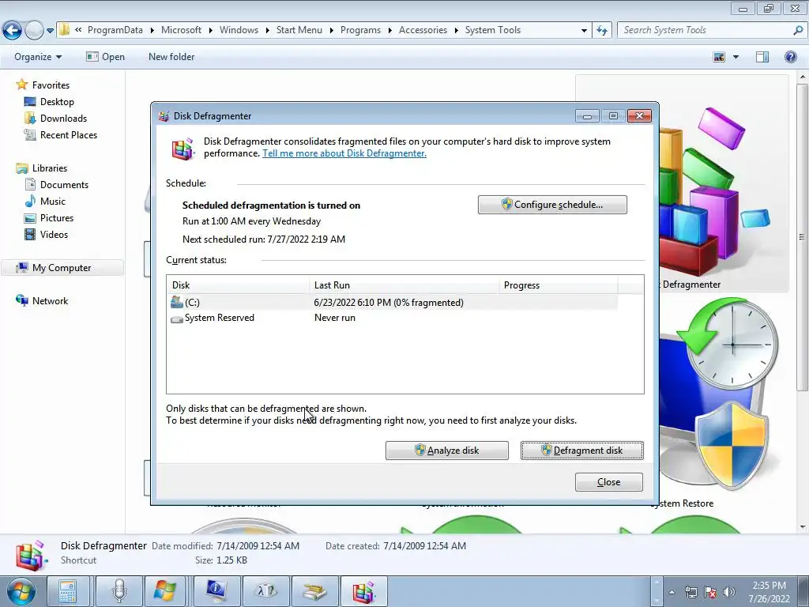Click the Analyze disk button
This screenshot has width=809, height=607.
[447, 450]
